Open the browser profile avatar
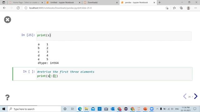The width and height of the screenshot is (200, 112). [x=188, y=8]
